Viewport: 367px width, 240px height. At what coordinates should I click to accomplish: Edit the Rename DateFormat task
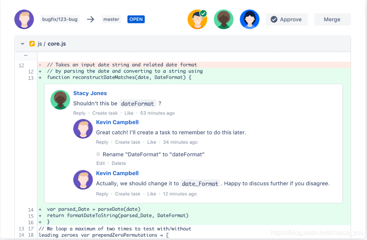[x=100, y=163]
